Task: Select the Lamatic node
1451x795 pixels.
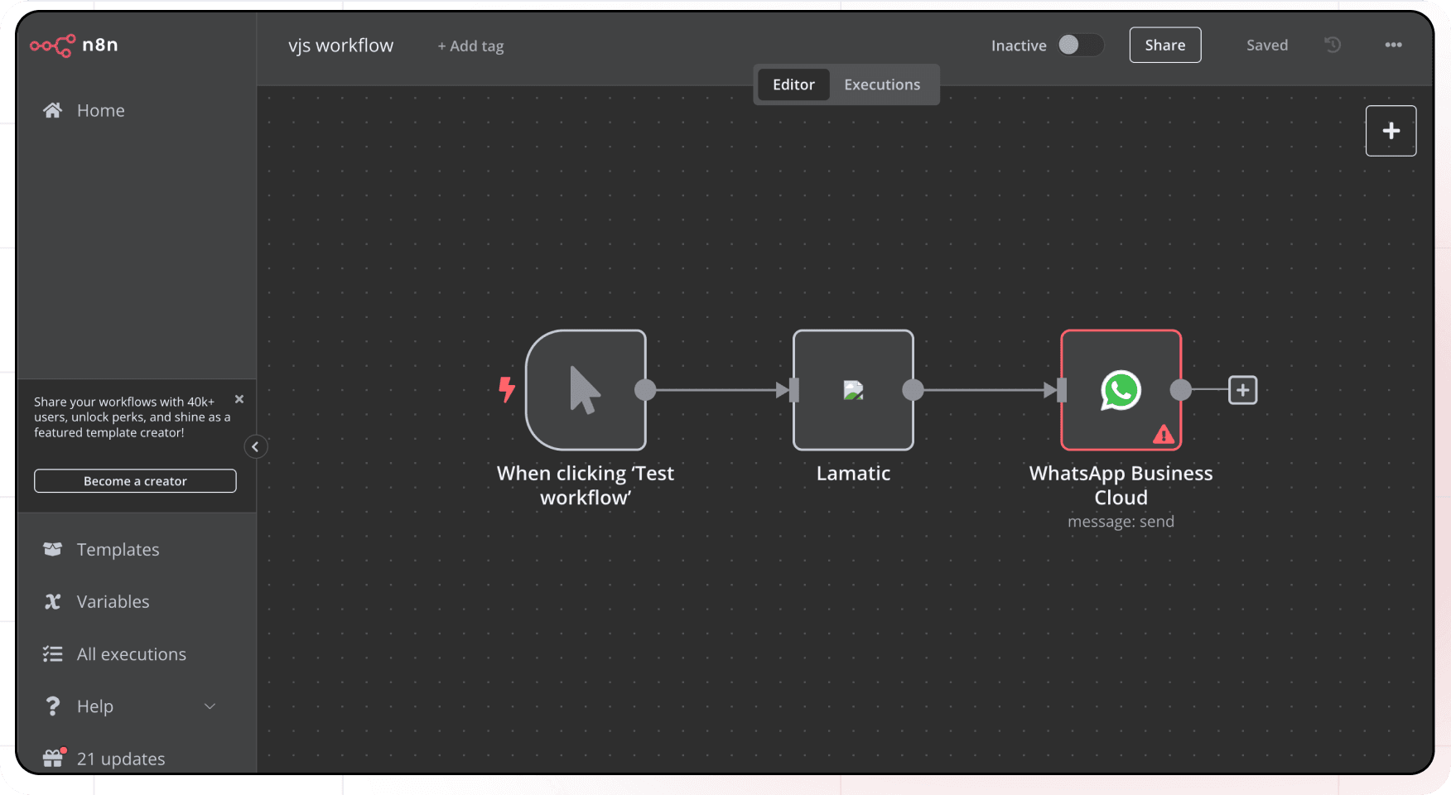Action: pos(853,390)
